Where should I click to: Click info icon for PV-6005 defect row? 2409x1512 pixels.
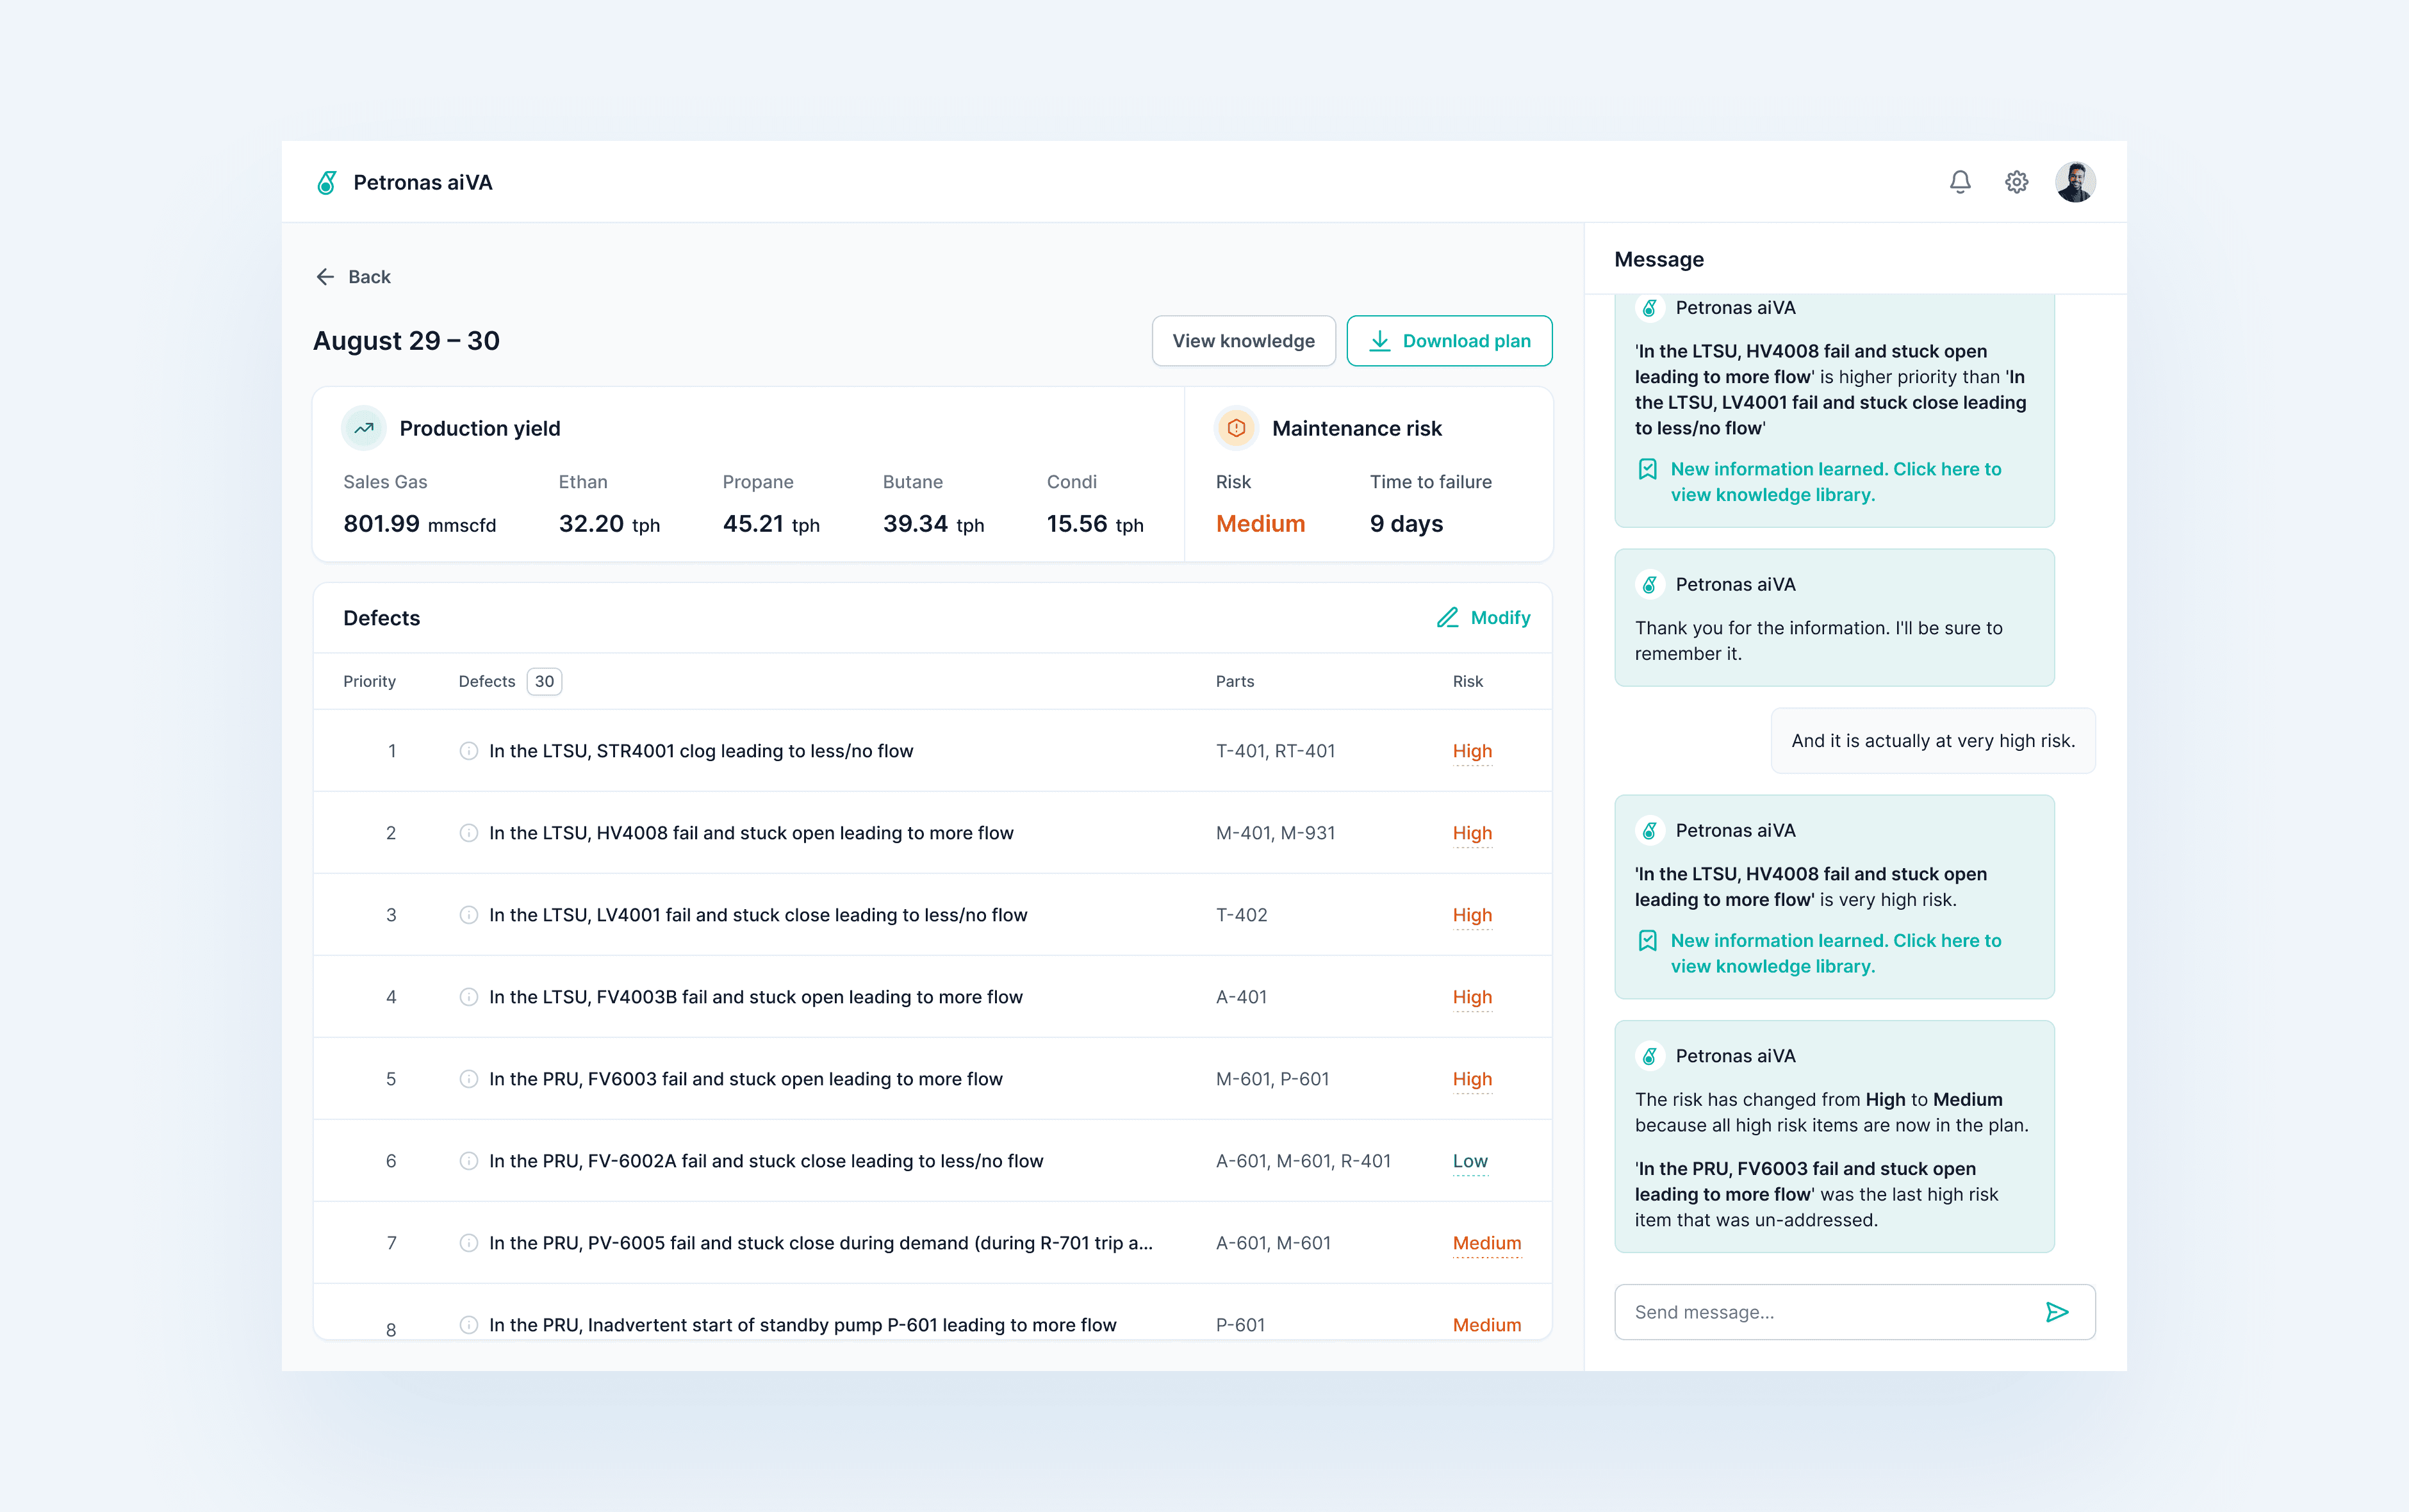(468, 1243)
